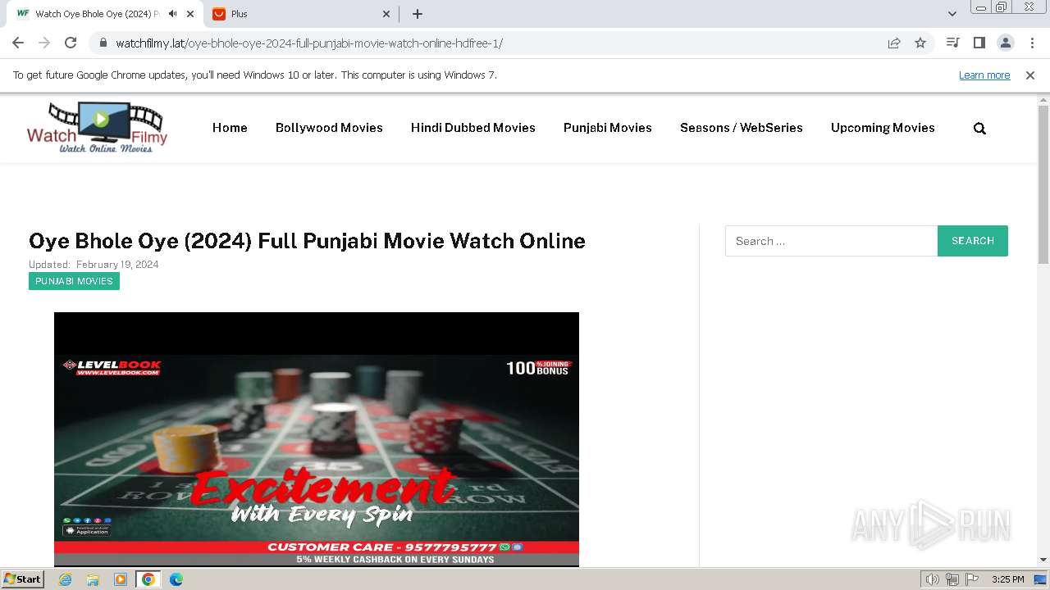This screenshot has width=1050, height=590.
Task: Click the network tray icon
Action: (952, 579)
